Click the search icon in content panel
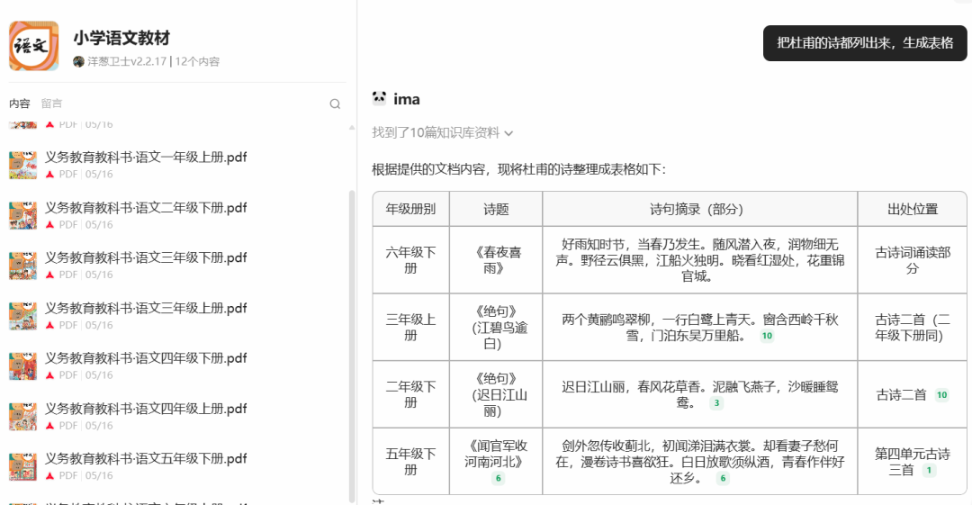Screen dimensions: 972x505 click(x=335, y=104)
